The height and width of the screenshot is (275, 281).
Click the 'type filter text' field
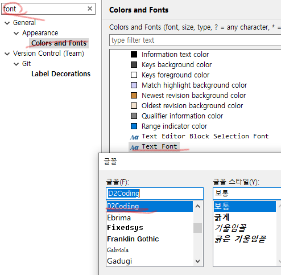(x=195, y=40)
